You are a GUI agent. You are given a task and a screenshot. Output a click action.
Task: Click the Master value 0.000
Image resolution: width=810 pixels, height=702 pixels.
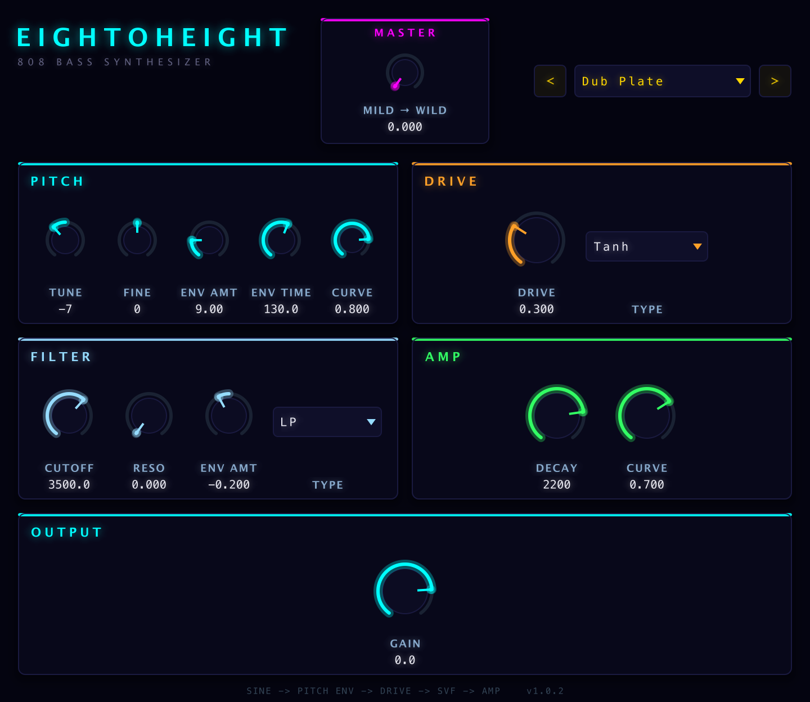[405, 127]
